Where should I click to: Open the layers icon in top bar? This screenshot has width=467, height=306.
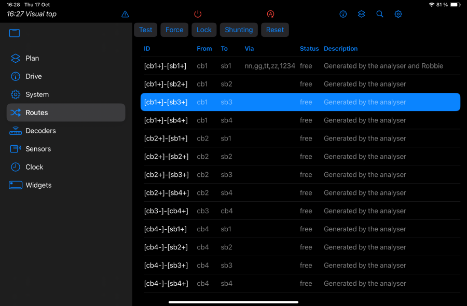[x=362, y=14]
